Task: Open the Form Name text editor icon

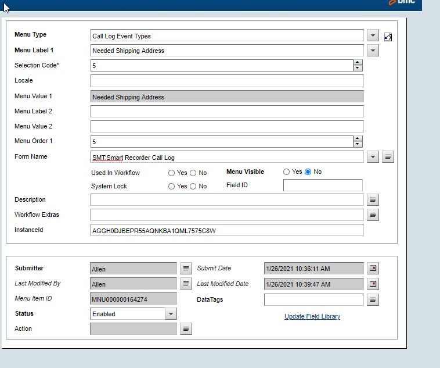Action: tap(388, 157)
